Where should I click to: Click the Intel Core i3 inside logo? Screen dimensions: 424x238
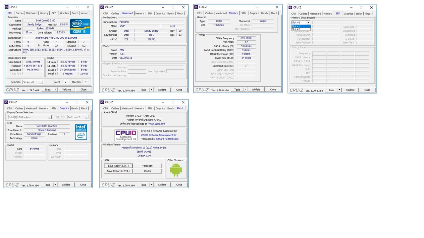79,26
